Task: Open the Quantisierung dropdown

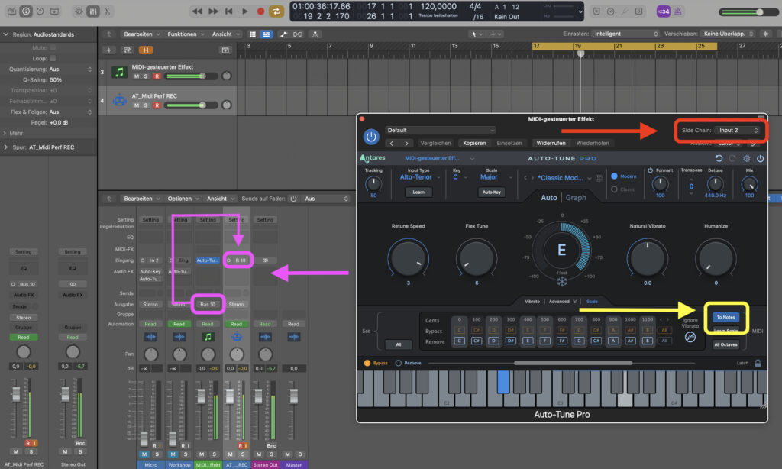Action: pos(70,70)
